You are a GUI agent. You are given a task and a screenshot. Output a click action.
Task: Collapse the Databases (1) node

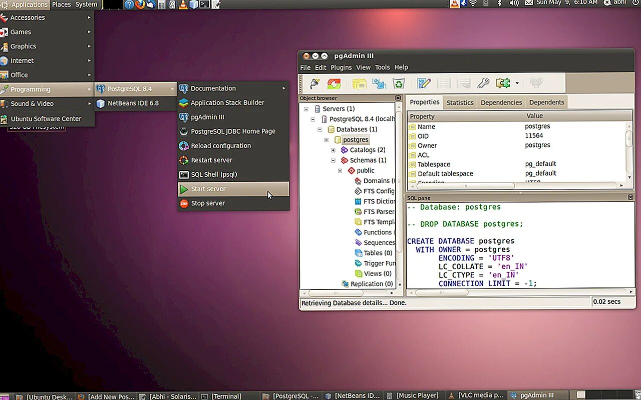[x=319, y=129]
